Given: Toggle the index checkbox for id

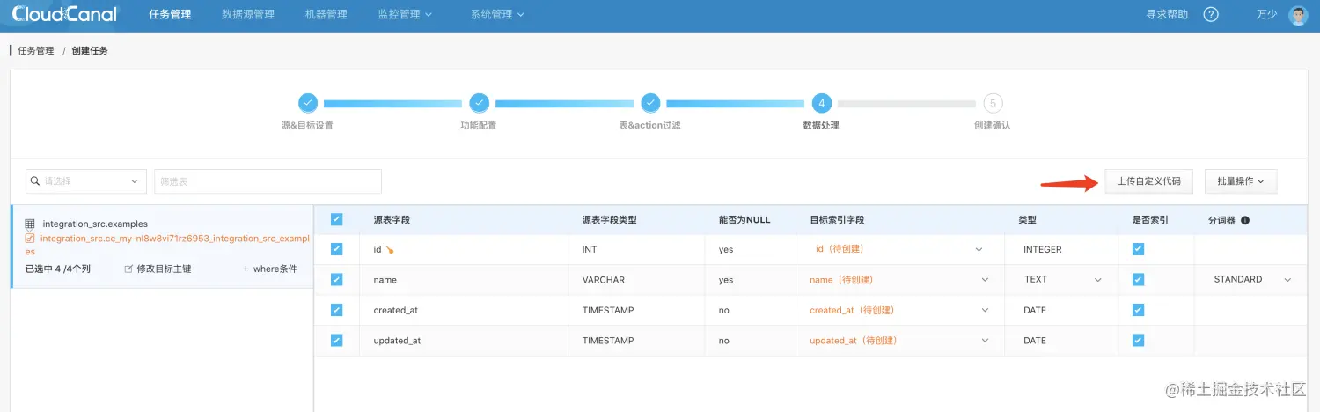Looking at the screenshot, I should click(x=1138, y=249).
